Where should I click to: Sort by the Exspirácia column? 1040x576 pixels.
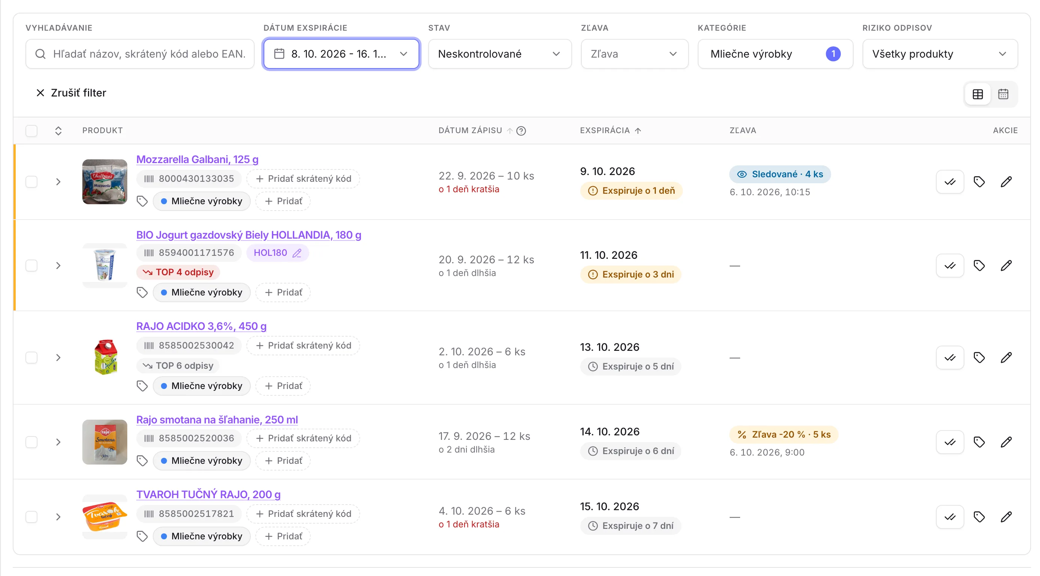[611, 130]
